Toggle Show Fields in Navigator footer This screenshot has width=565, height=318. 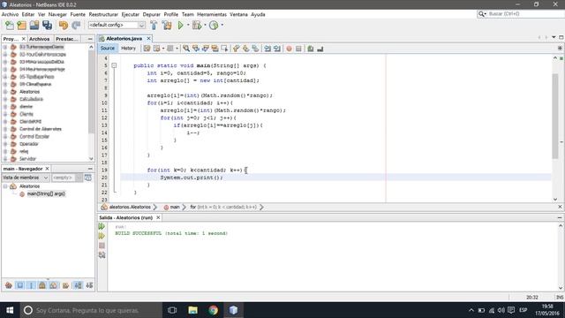19,285
